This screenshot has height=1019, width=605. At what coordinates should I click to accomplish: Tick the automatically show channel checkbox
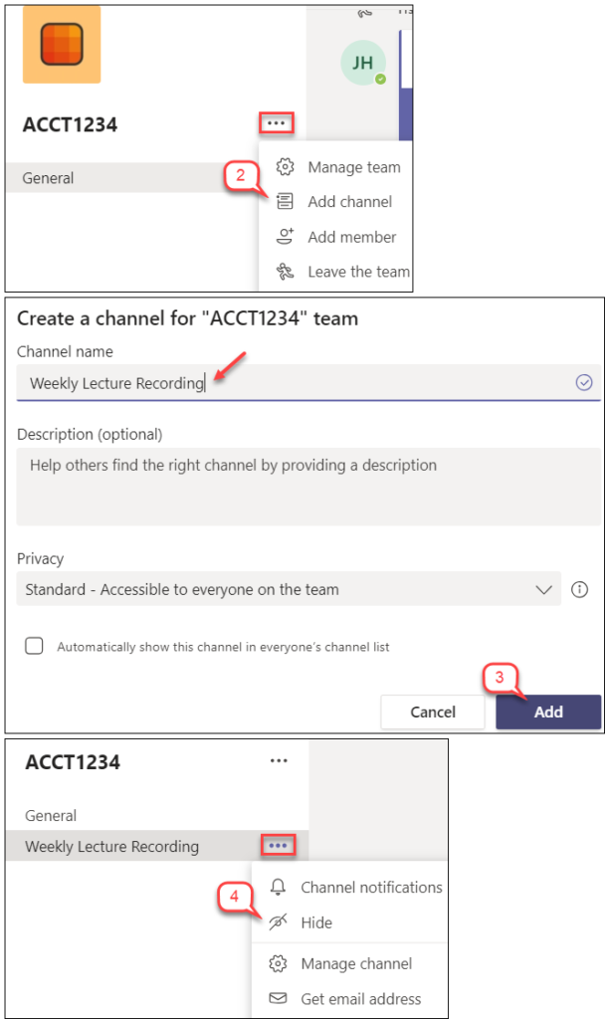[34, 646]
